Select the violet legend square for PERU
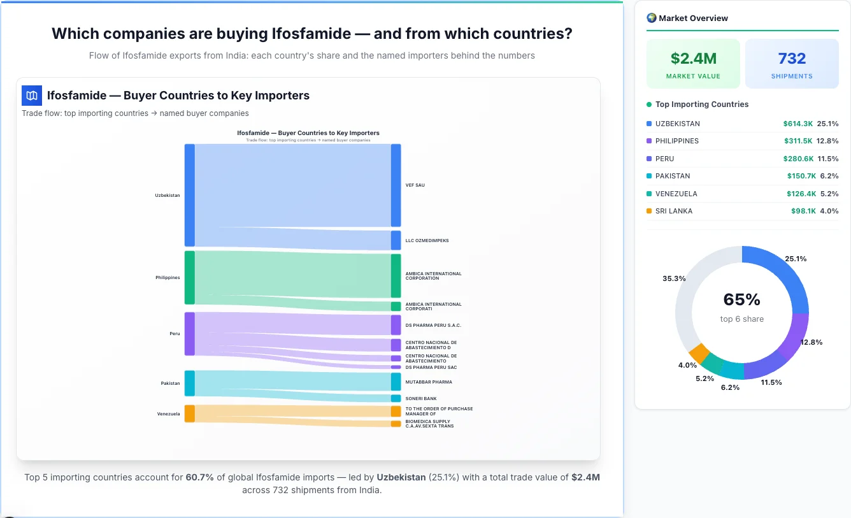This screenshot has height=518, width=851. click(x=650, y=159)
